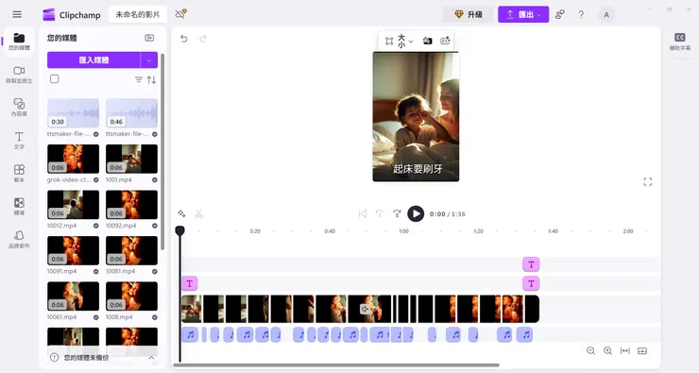
Task: Select the first text clip at timeline start
Action: point(190,283)
